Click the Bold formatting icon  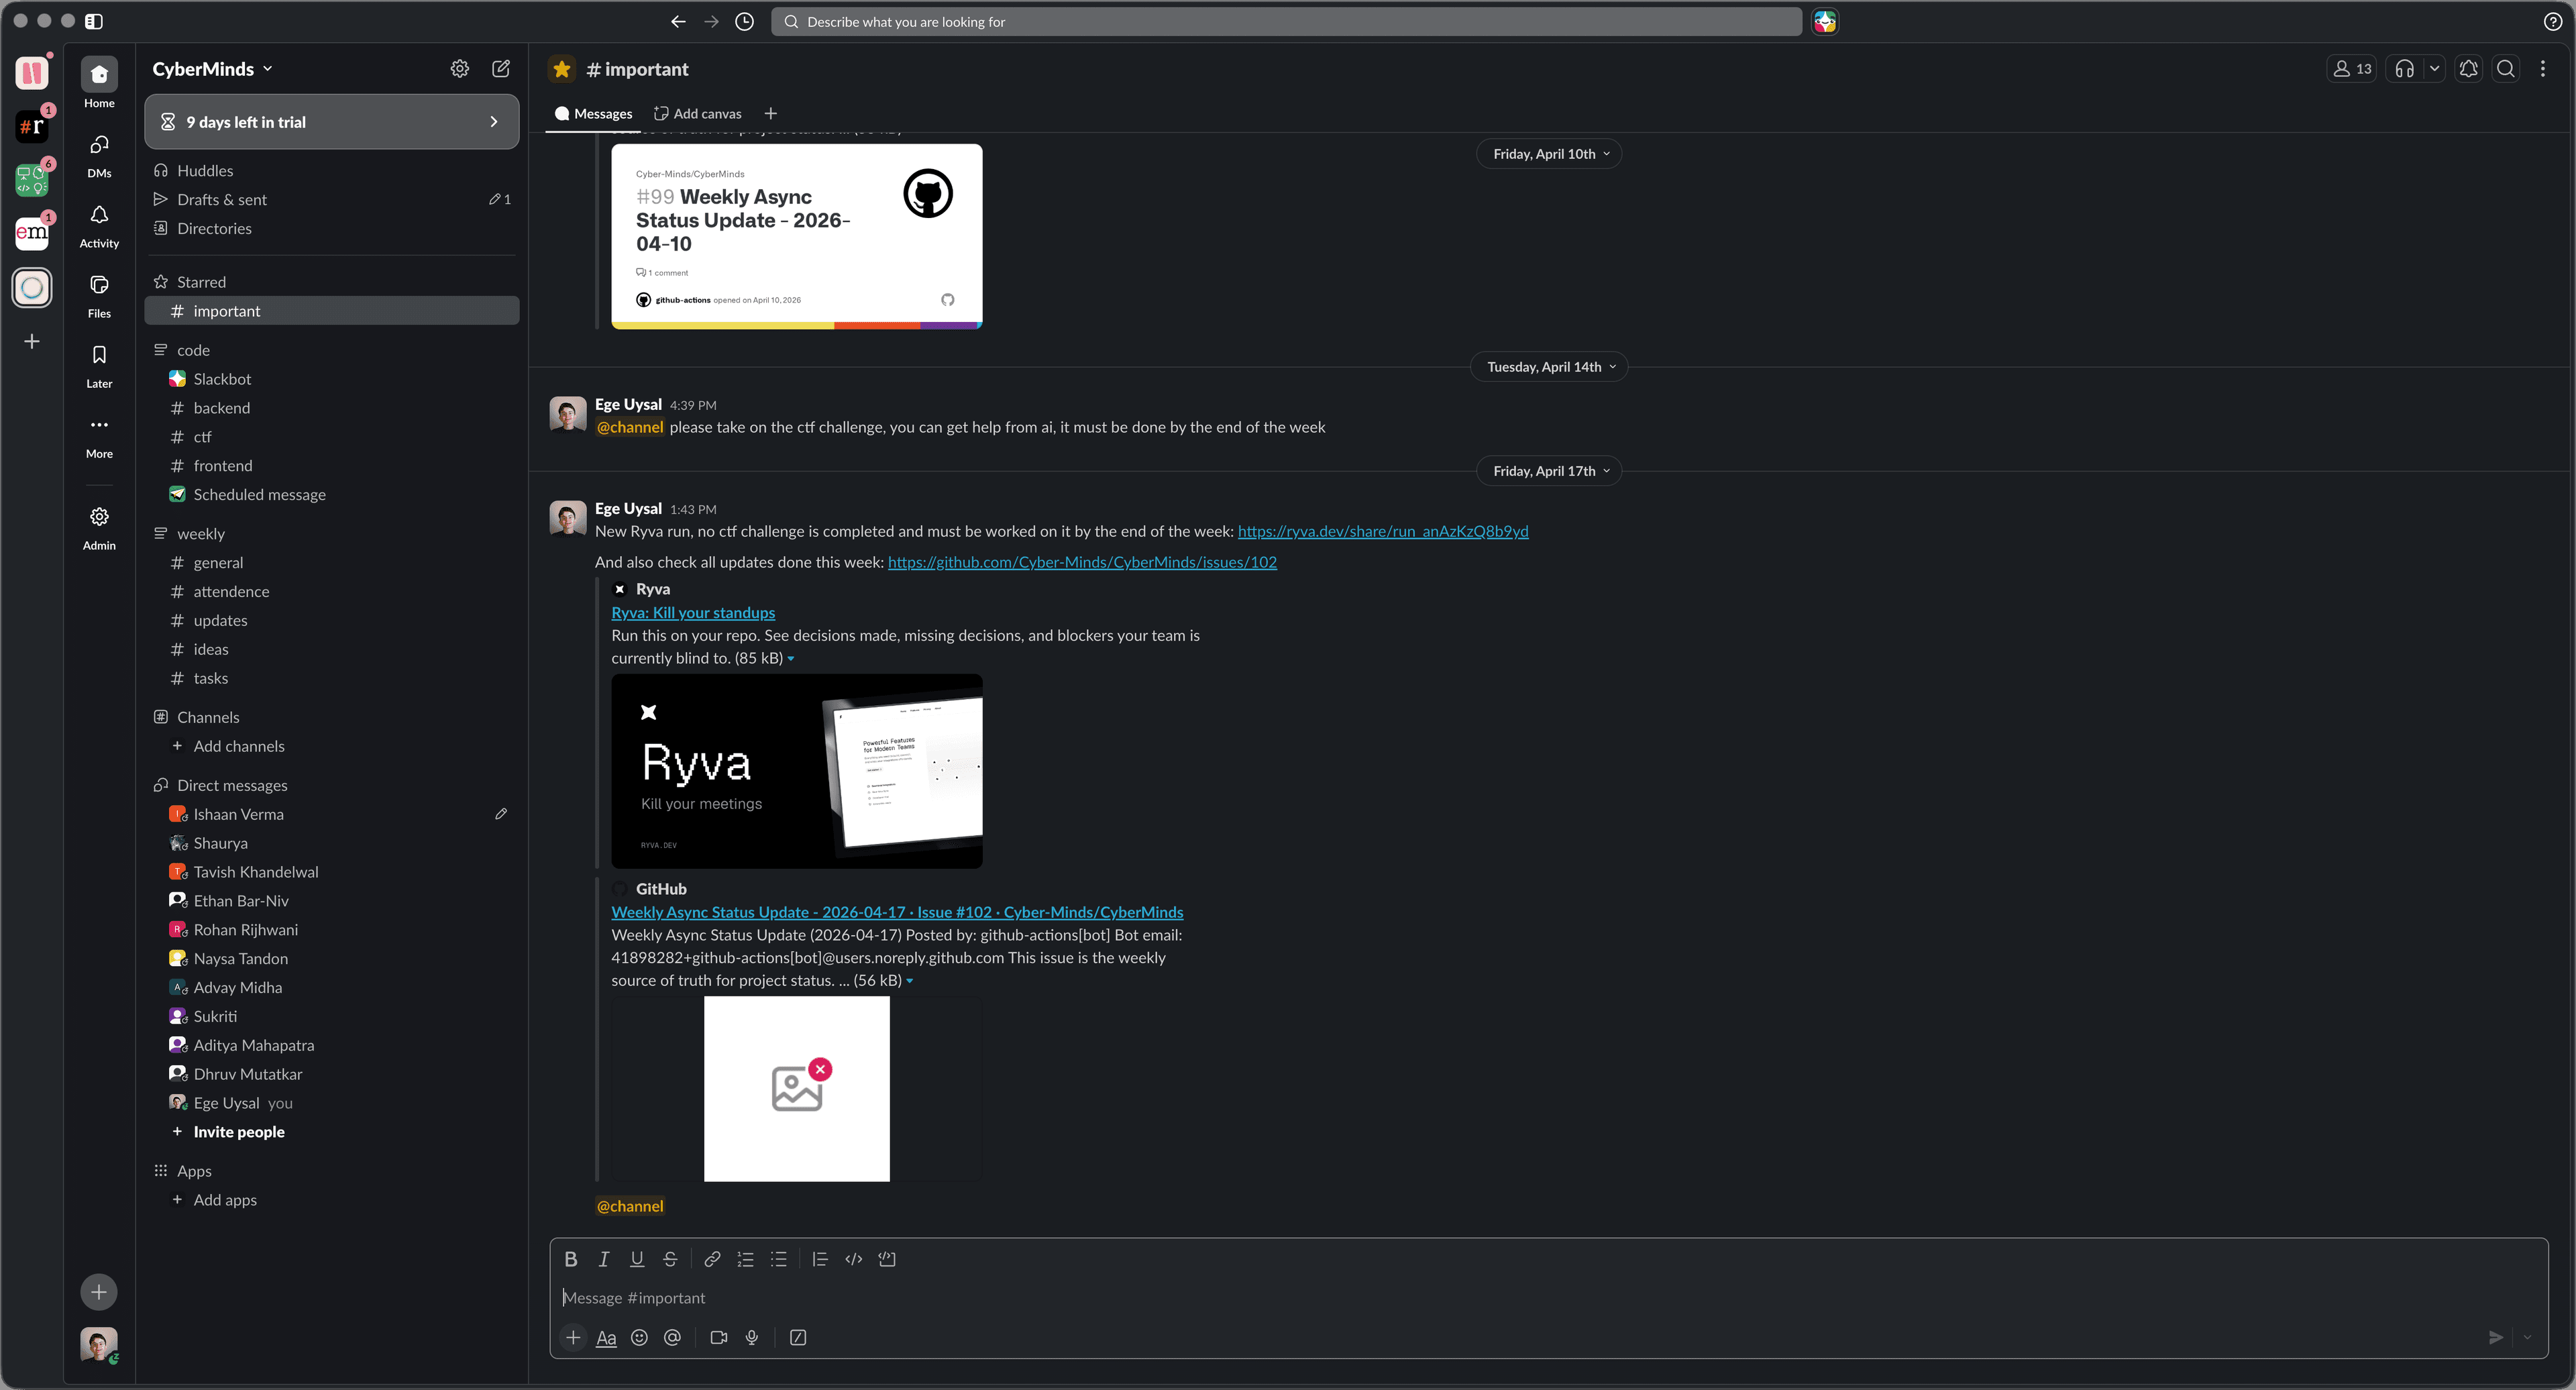coord(570,1259)
